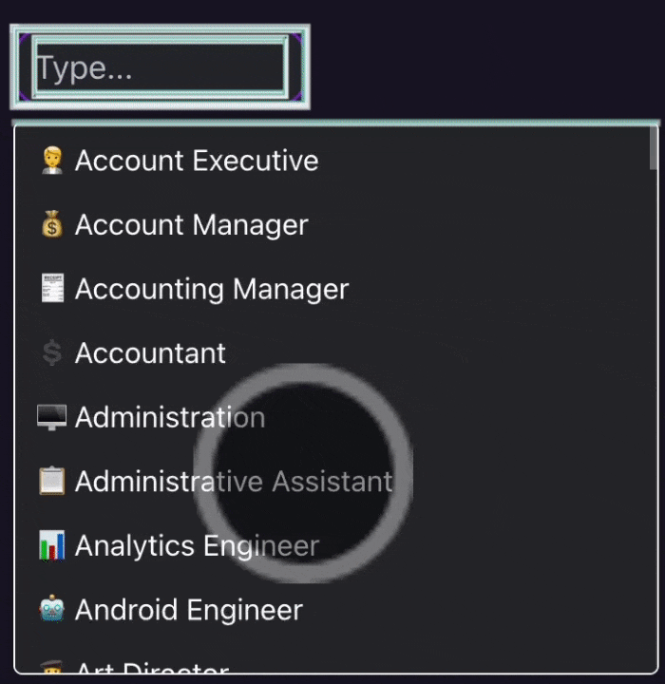
Task: Pick Analytics Engineer from the list
Action: 197,545
